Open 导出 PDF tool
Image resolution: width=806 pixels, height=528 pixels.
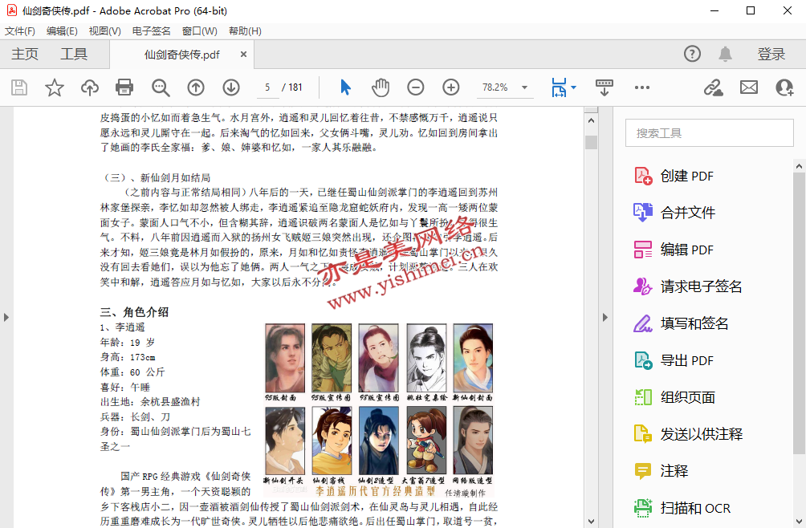pos(674,360)
